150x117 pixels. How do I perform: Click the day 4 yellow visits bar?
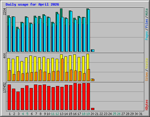(x=22, y=67)
